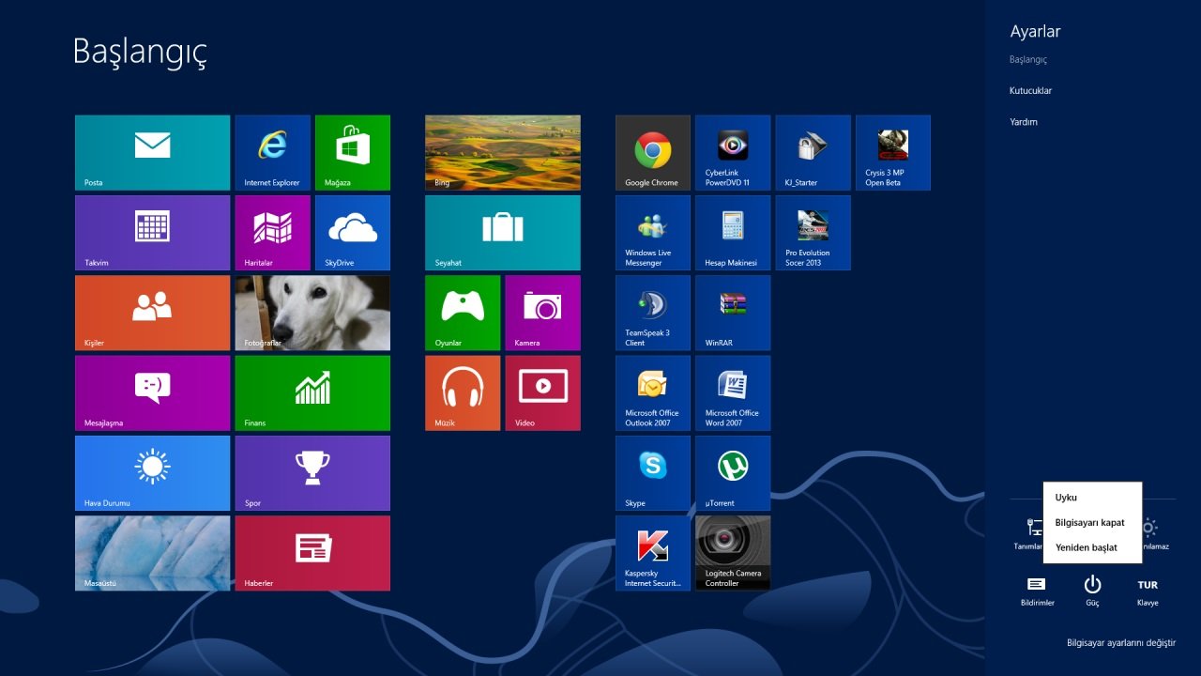
Task: Launch Pro Evolution Soccer 2013
Action: point(813,233)
